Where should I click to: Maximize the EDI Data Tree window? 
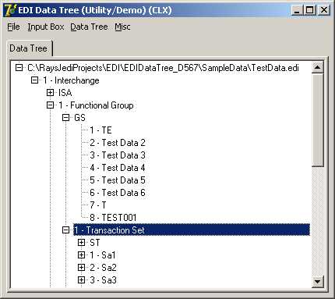tap(309, 10)
